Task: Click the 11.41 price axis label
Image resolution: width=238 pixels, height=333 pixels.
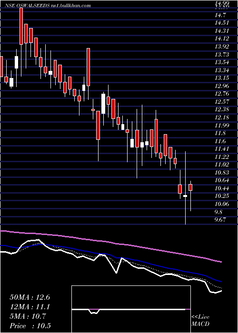Action: [x=221, y=148]
